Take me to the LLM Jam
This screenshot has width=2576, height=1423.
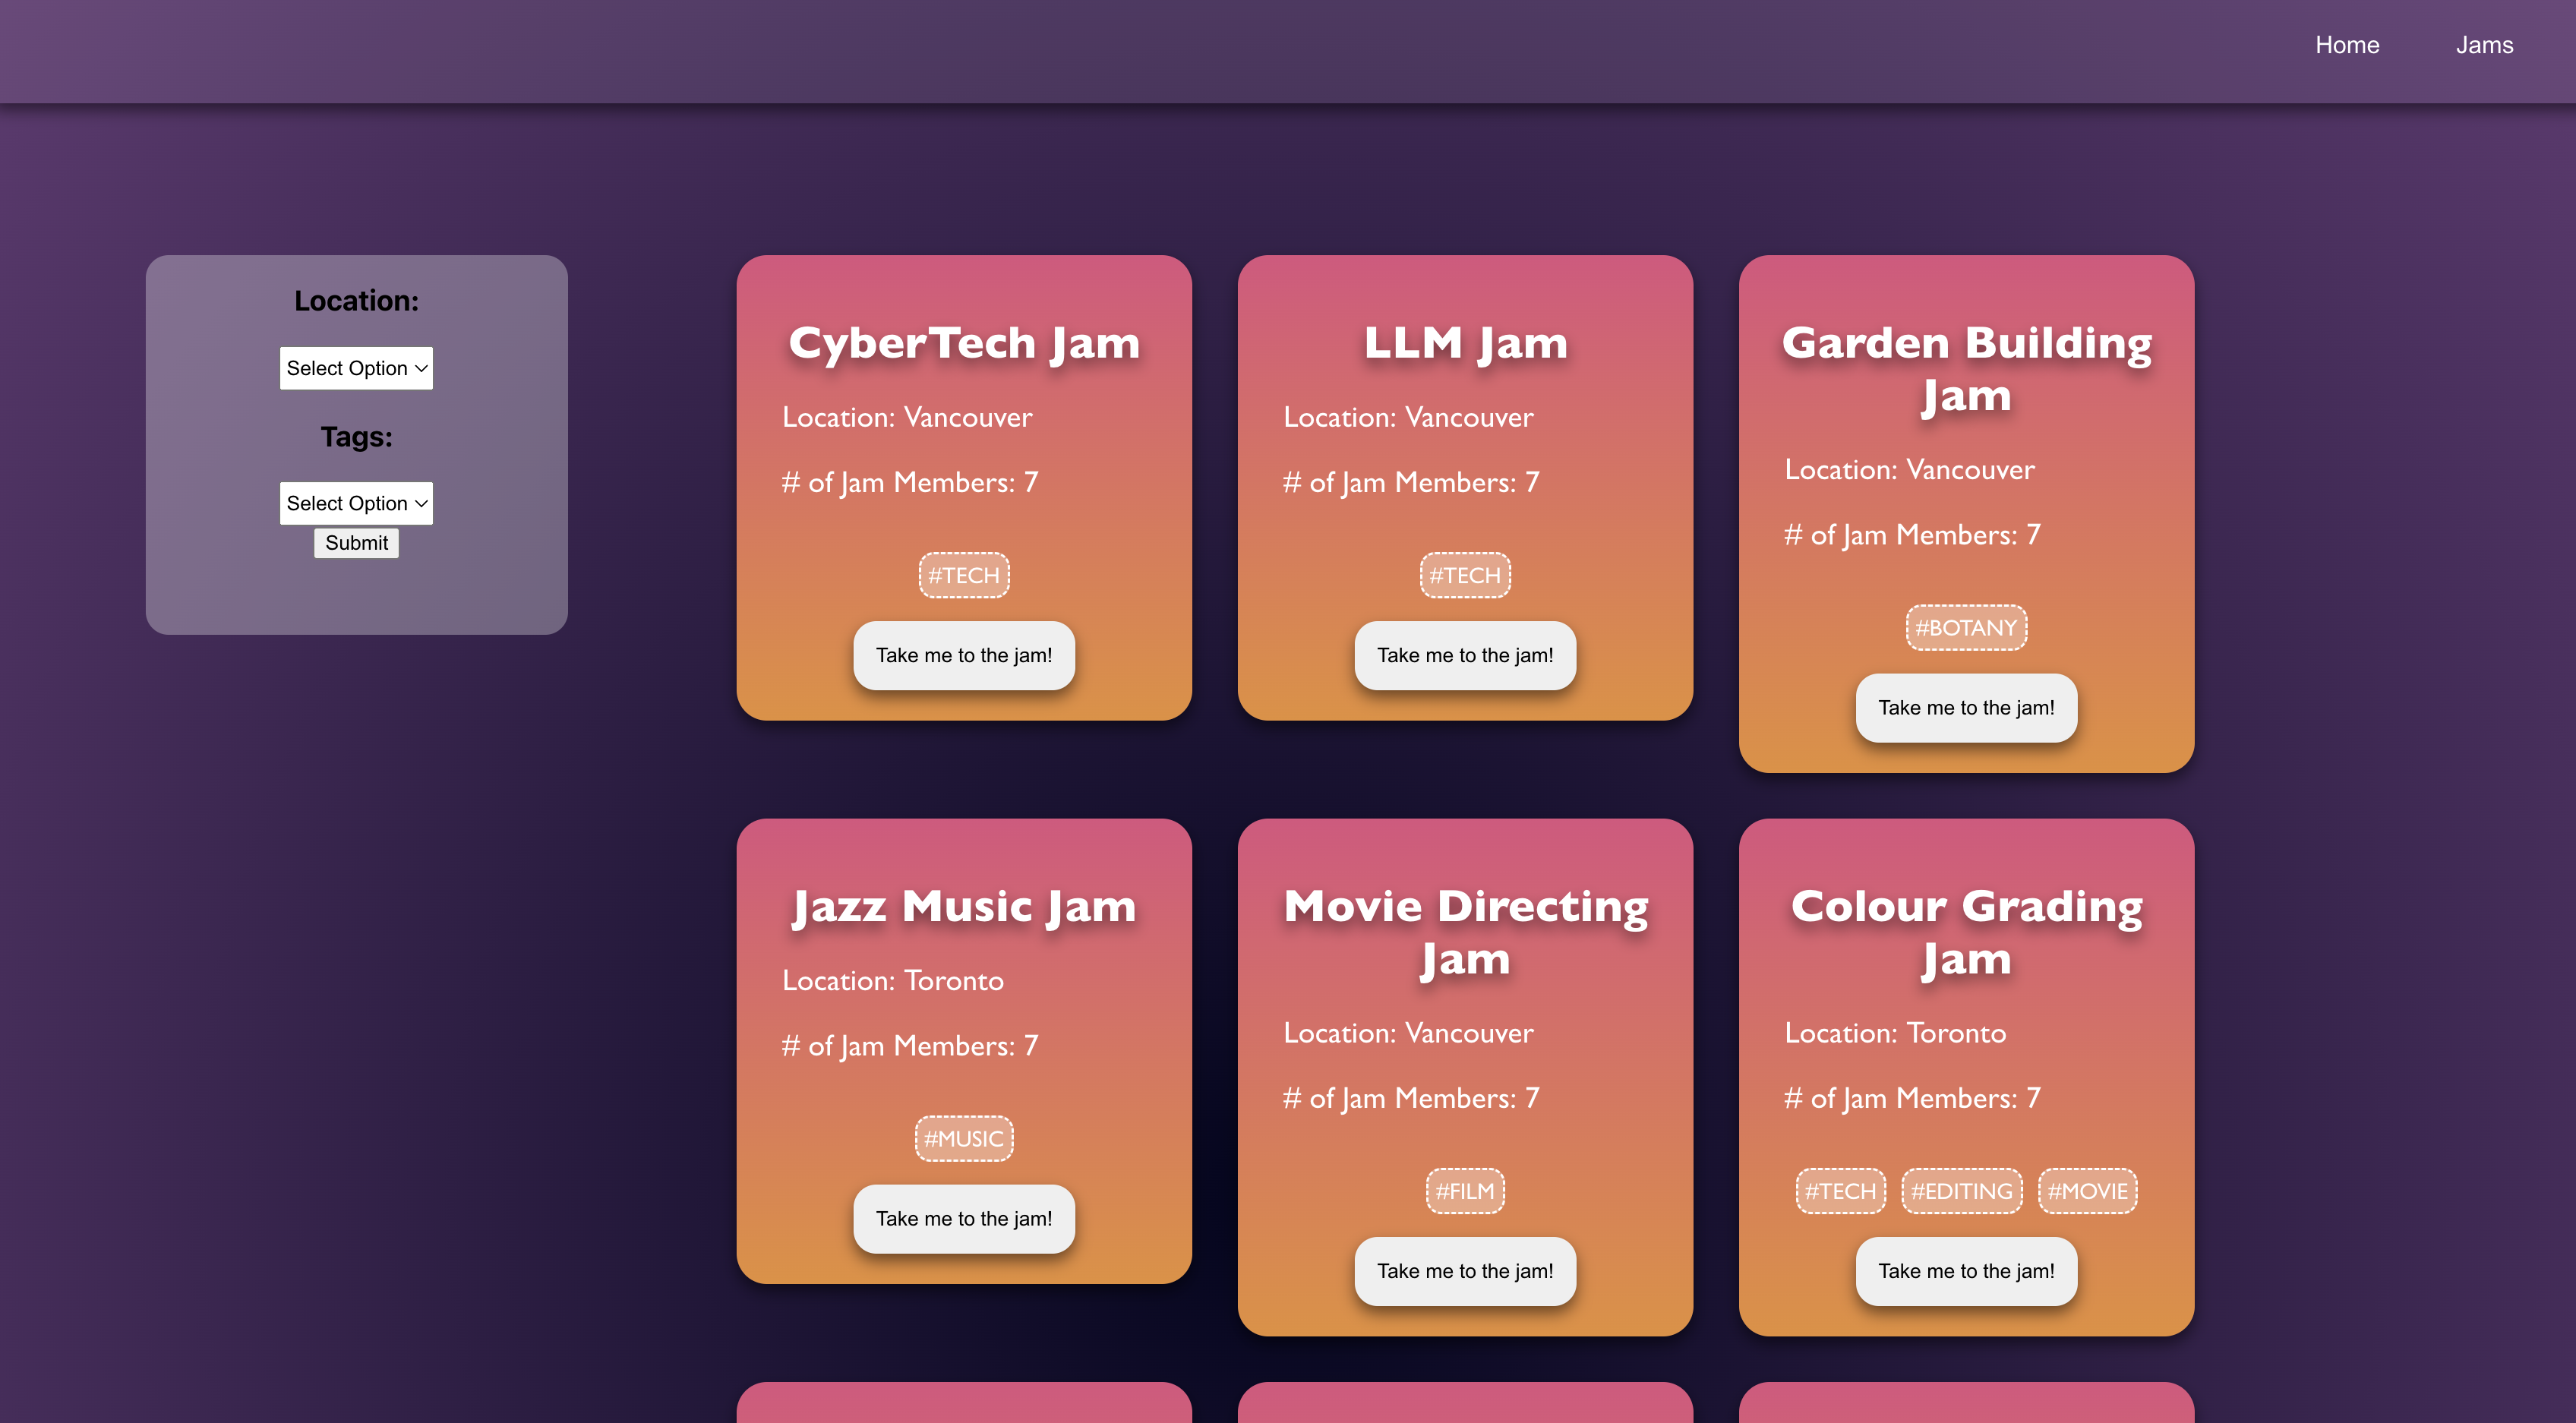1464,655
